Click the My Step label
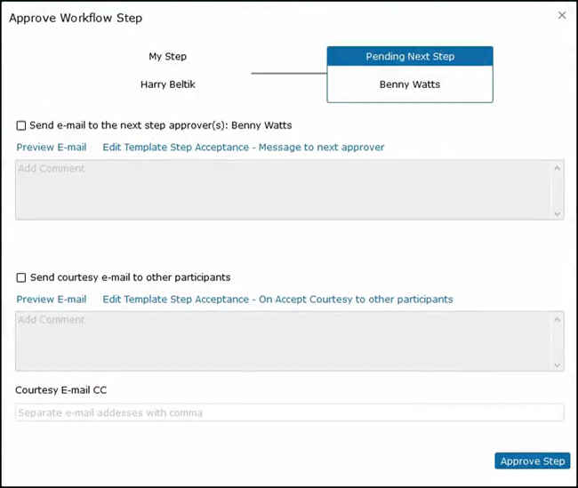Image resolution: width=578 pixels, height=488 pixels. point(168,57)
